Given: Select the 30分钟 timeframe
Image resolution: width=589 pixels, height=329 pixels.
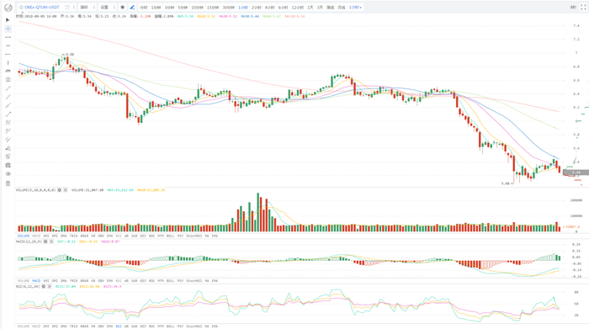Looking at the screenshot, I should coord(228,7).
